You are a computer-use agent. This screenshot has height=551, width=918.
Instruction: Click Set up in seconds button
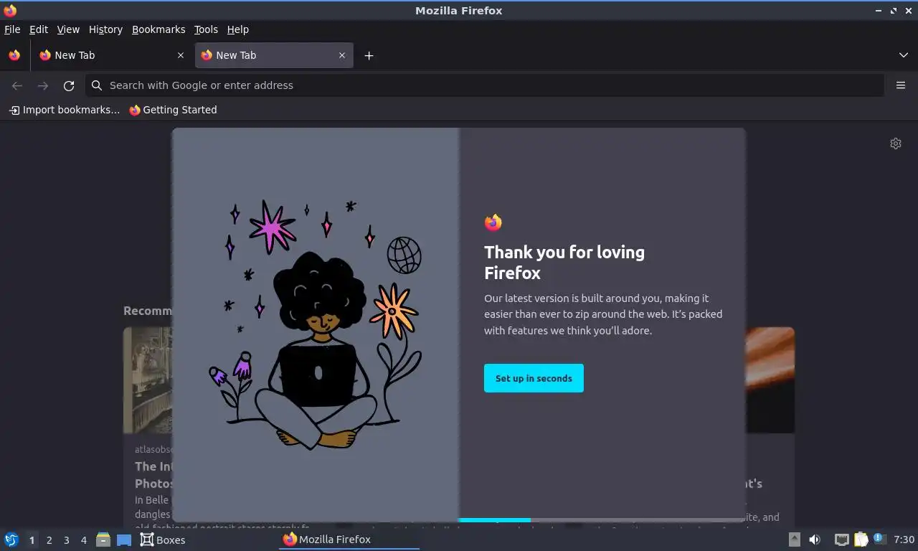pyautogui.click(x=534, y=378)
